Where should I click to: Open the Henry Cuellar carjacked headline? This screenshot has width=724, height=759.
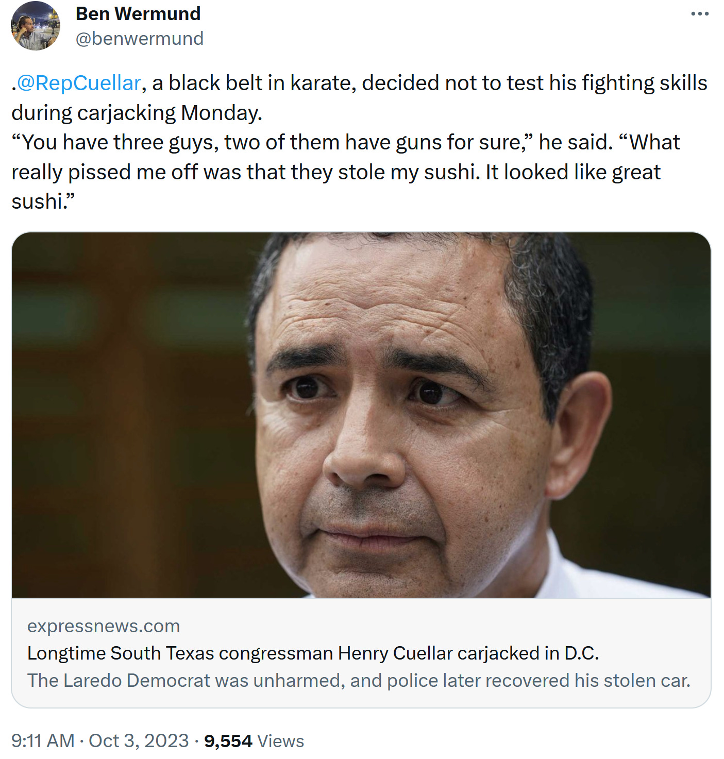[313, 653]
